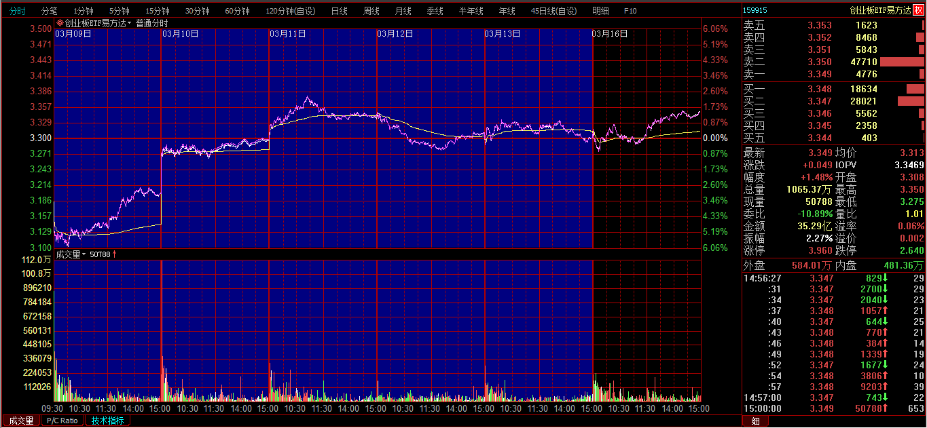
Task: Select the 成交量 bottom tab
Action: click(20, 421)
